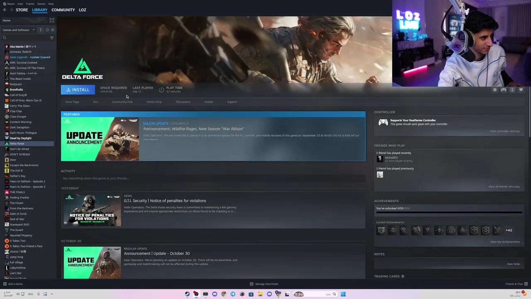Image resolution: width=531 pixels, height=299 pixels.
Task: Open the Discussions link
Action: tap(183, 102)
